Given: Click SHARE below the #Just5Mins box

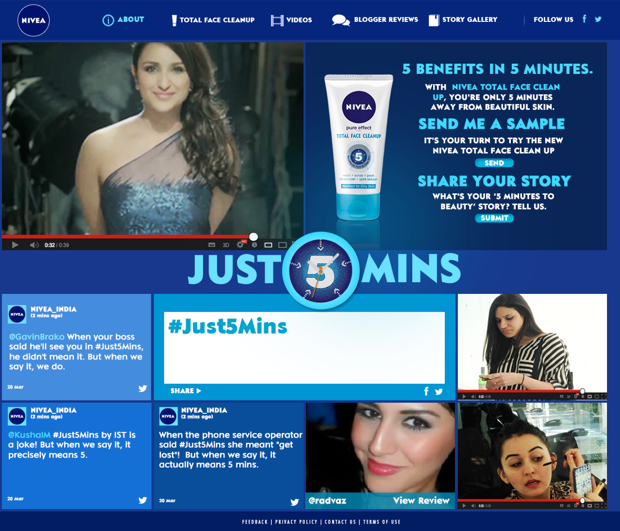Looking at the screenshot, I should [185, 391].
